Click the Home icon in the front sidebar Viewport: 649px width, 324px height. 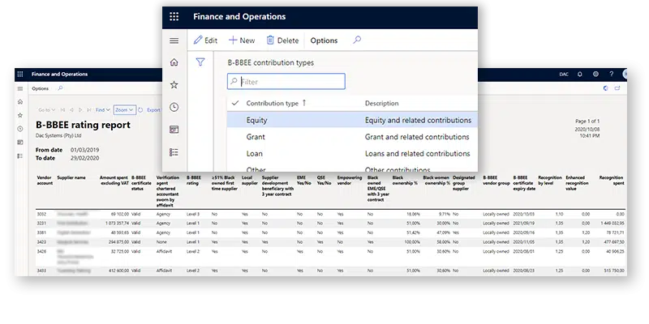[x=174, y=63]
